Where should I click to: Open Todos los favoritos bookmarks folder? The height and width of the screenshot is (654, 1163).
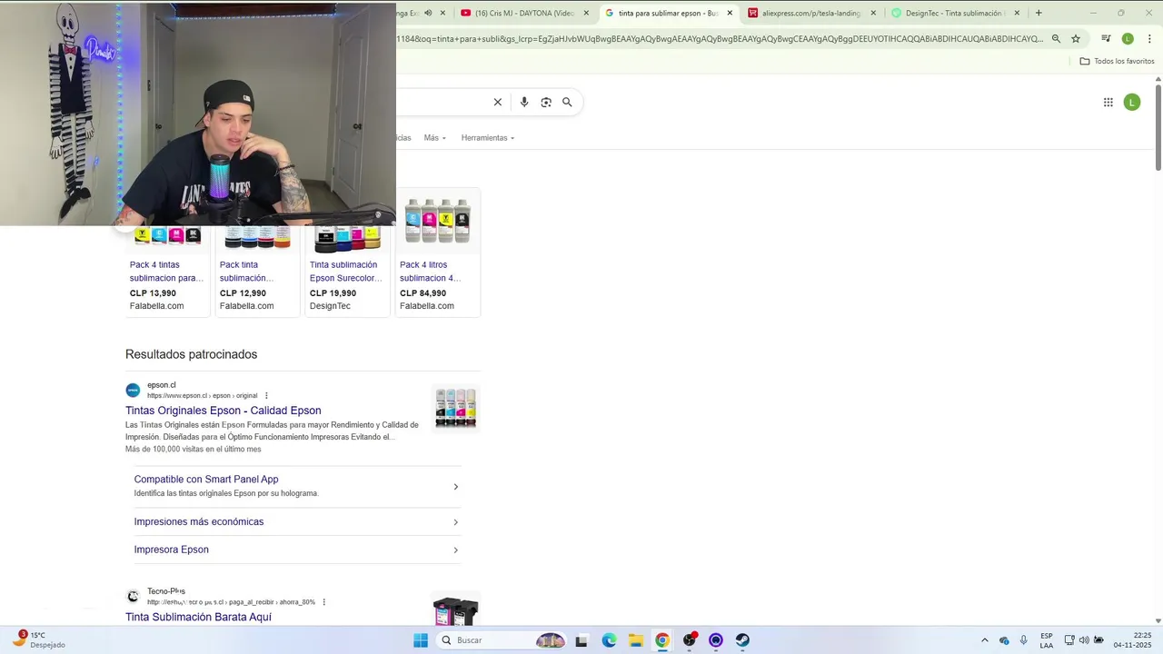tap(1117, 61)
